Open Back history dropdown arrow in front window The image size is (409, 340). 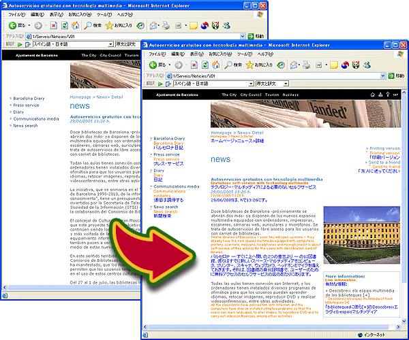[170, 65]
